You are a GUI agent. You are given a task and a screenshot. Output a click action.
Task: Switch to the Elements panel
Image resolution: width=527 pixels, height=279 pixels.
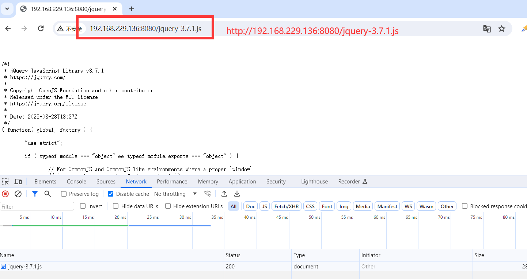point(45,182)
